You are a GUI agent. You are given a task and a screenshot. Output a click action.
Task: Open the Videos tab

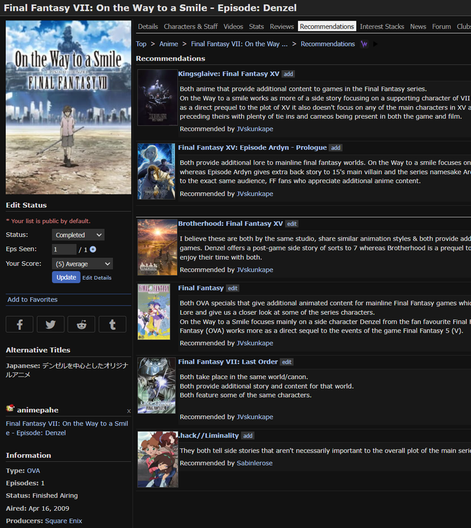tap(233, 26)
